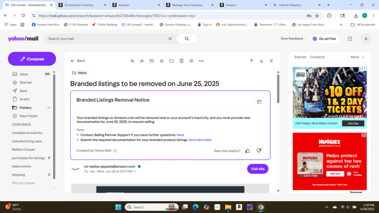379x213 pixels.
Task: Open more actions ellipsis menu
Action: click(x=201, y=61)
